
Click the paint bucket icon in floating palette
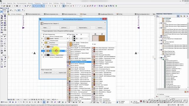[x=19, y=10]
